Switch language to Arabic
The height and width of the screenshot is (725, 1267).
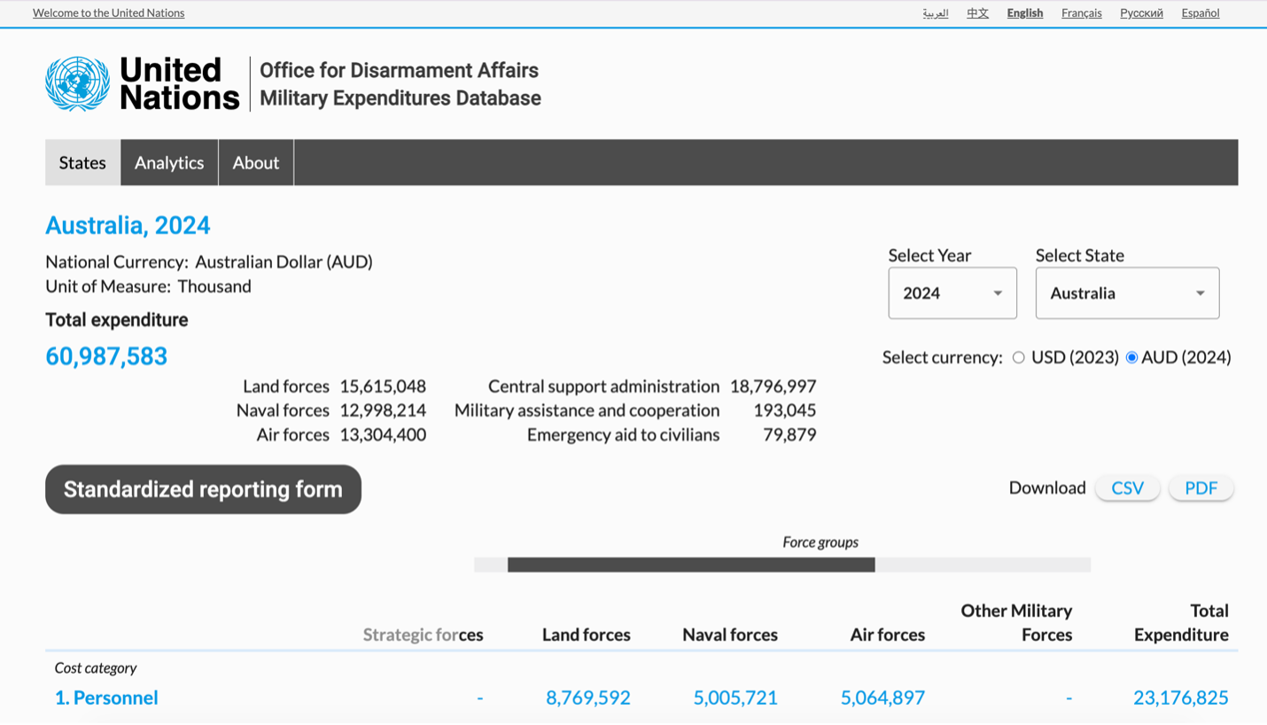click(936, 12)
